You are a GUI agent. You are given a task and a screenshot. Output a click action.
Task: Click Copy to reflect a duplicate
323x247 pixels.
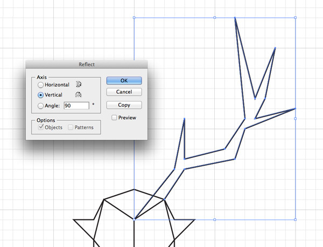pos(124,105)
